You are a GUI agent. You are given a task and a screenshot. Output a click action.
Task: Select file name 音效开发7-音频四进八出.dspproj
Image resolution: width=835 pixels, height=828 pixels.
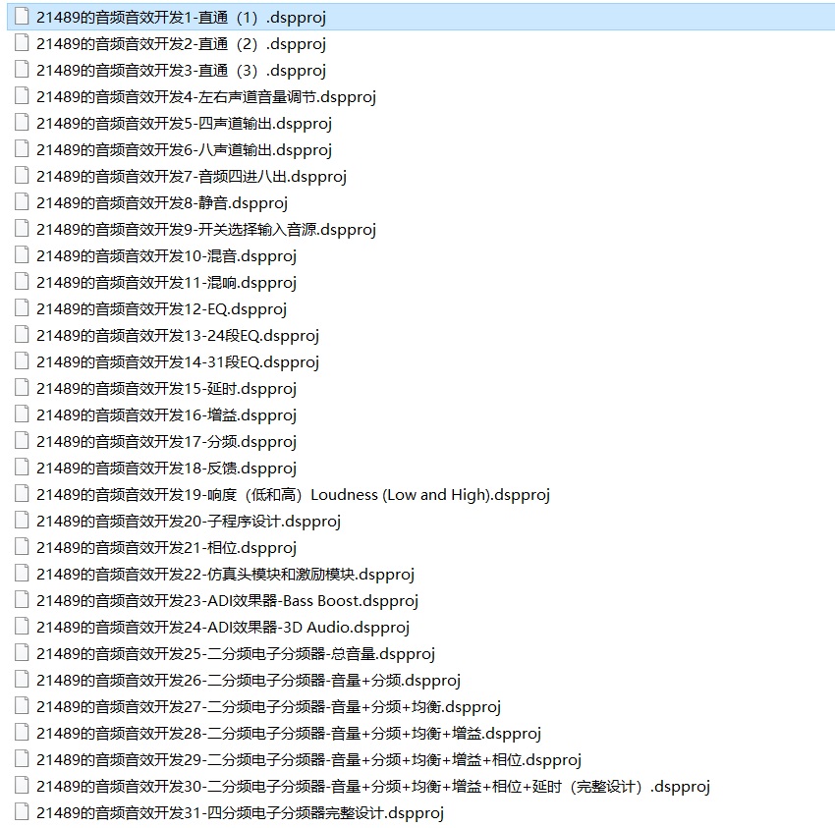pos(192,177)
